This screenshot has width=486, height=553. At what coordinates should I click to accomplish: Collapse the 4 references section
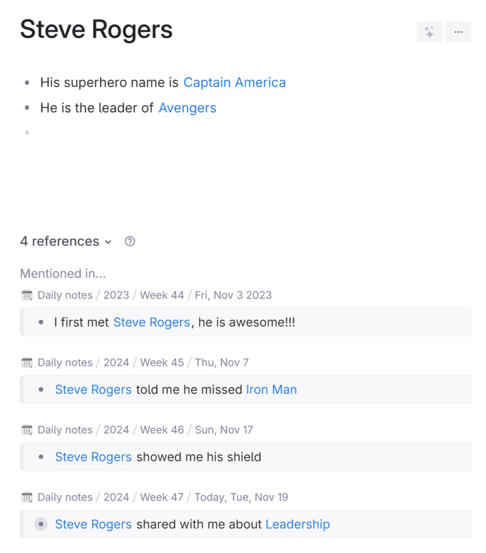108,242
